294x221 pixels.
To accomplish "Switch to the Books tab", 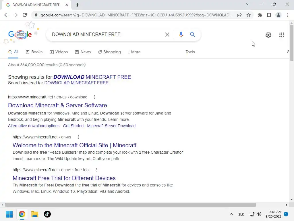I will [x=34, y=52].
